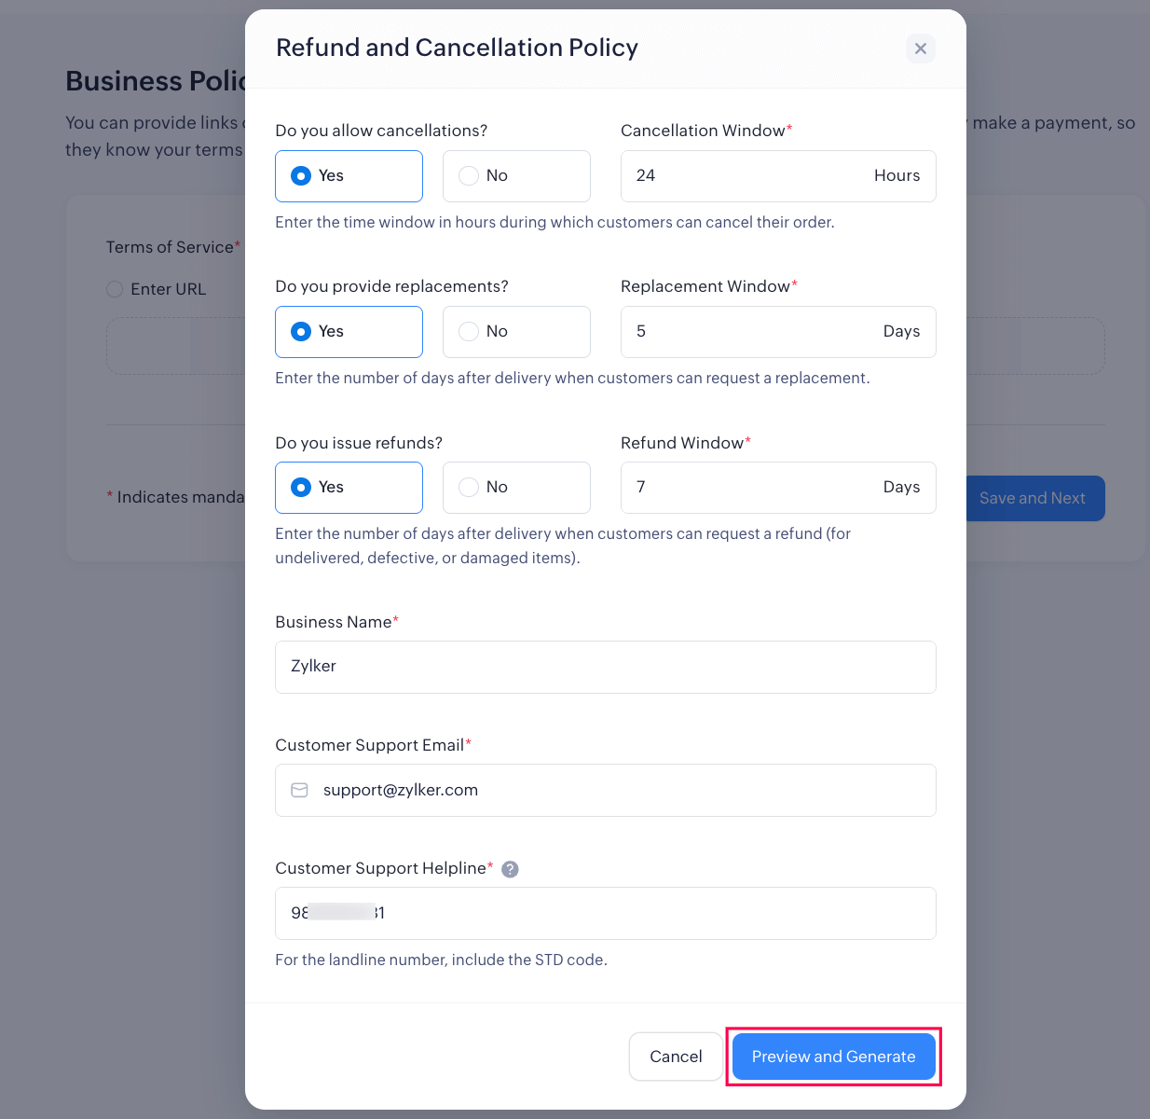
Task: Select Yes for allow cancellations
Action: (x=349, y=176)
